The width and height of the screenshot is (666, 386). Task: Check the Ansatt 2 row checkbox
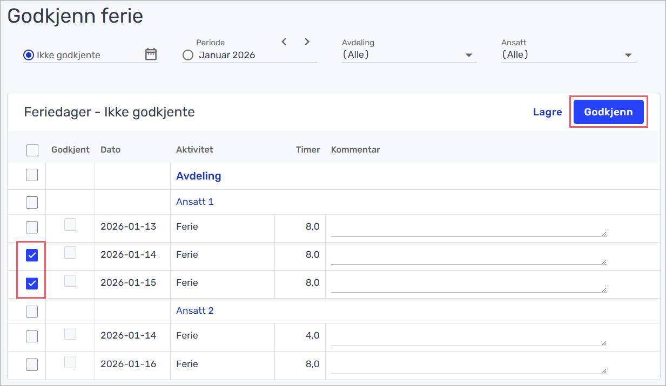tap(32, 311)
